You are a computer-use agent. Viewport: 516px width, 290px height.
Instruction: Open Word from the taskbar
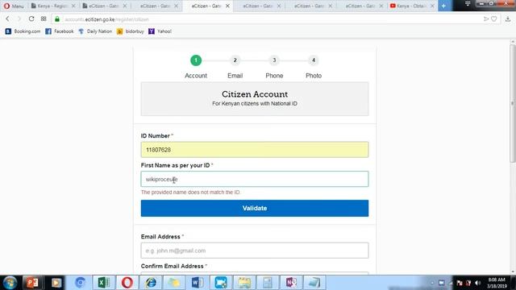tap(198, 283)
